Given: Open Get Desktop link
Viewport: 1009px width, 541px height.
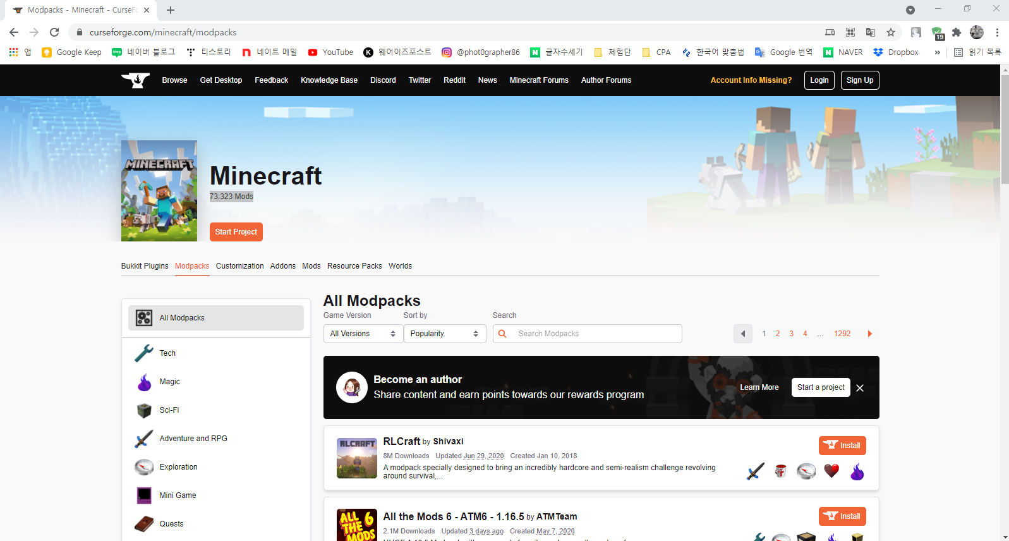Looking at the screenshot, I should (221, 80).
